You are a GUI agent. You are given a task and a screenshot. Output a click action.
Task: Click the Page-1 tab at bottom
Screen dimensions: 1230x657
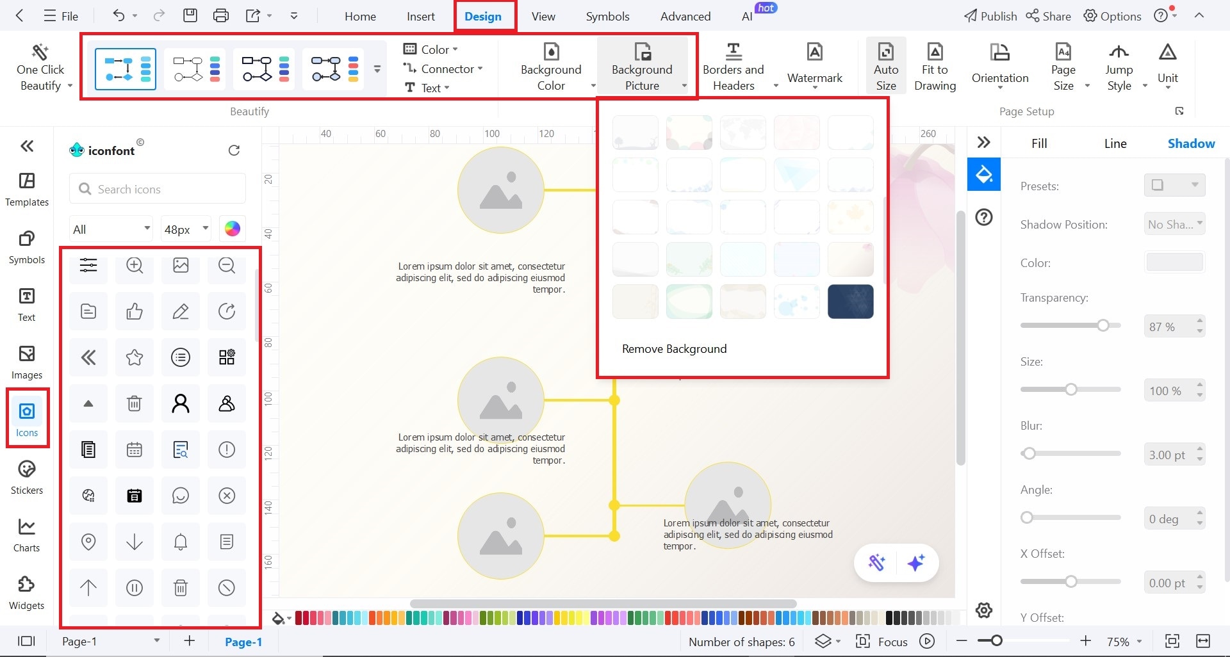click(x=243, y=642)
